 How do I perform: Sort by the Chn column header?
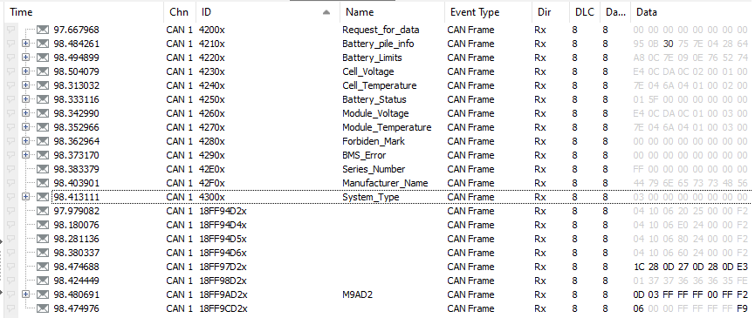(179, 12)
